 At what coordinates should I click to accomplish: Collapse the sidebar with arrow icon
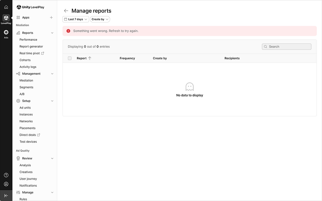[x=6, y=196]
